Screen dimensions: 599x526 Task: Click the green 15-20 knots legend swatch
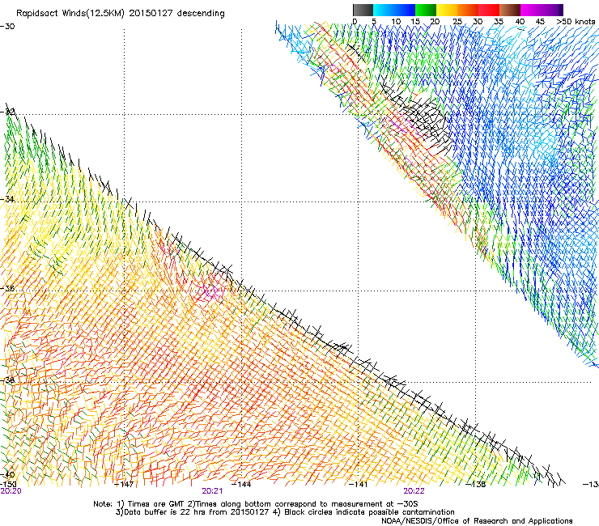(426, 10)
